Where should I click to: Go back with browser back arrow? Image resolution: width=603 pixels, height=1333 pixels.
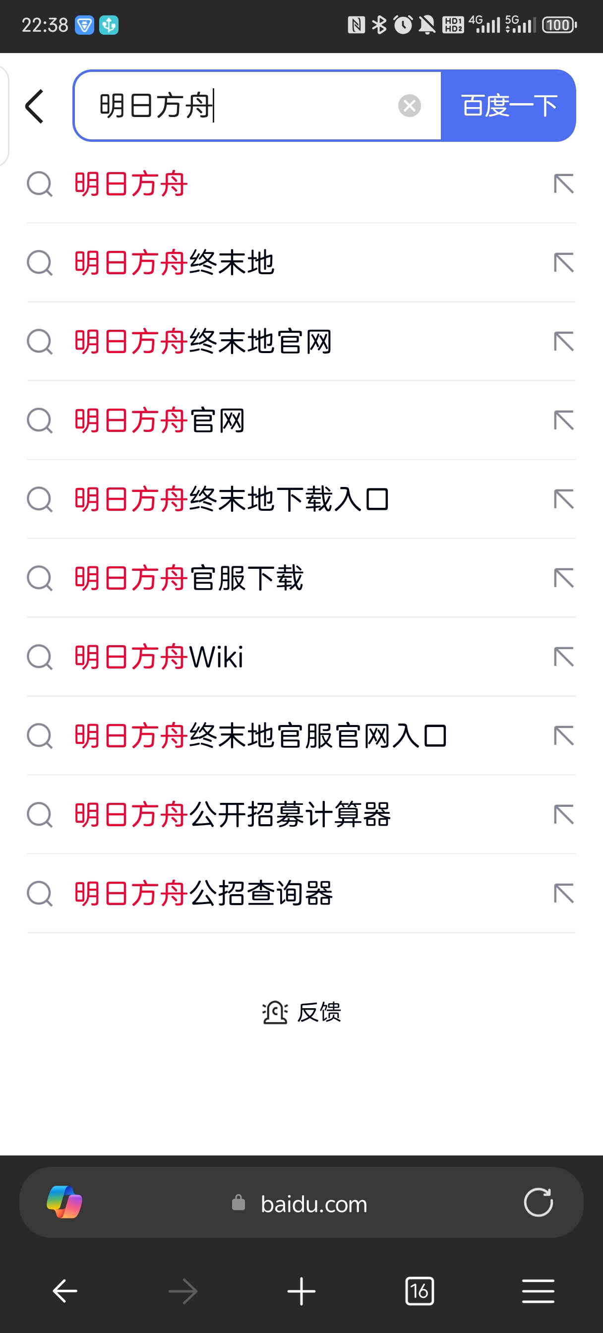[x=65, y=1291]
